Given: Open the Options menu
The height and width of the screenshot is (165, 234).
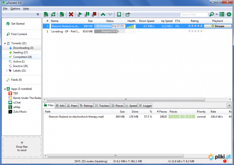Looking at the screenshot, I should [15, 9].
